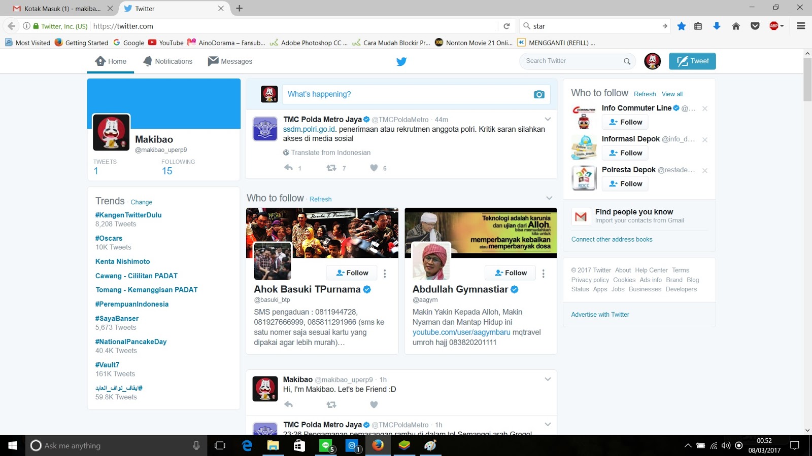Viewport: 812px width, 456px height.
Task: Expand options for TMC Polda Metro Jaya 1h tweet
Action: tap(548, 424)
